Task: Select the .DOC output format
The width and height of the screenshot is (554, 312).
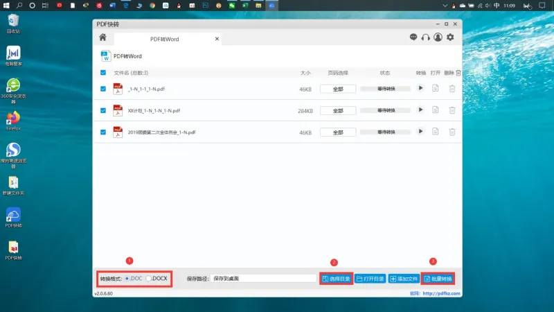Action: [133, 279]
